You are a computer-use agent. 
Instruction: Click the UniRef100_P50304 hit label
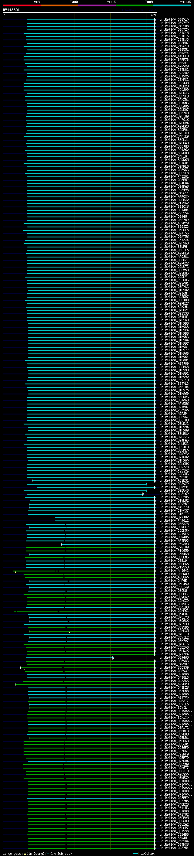[174, 841]
